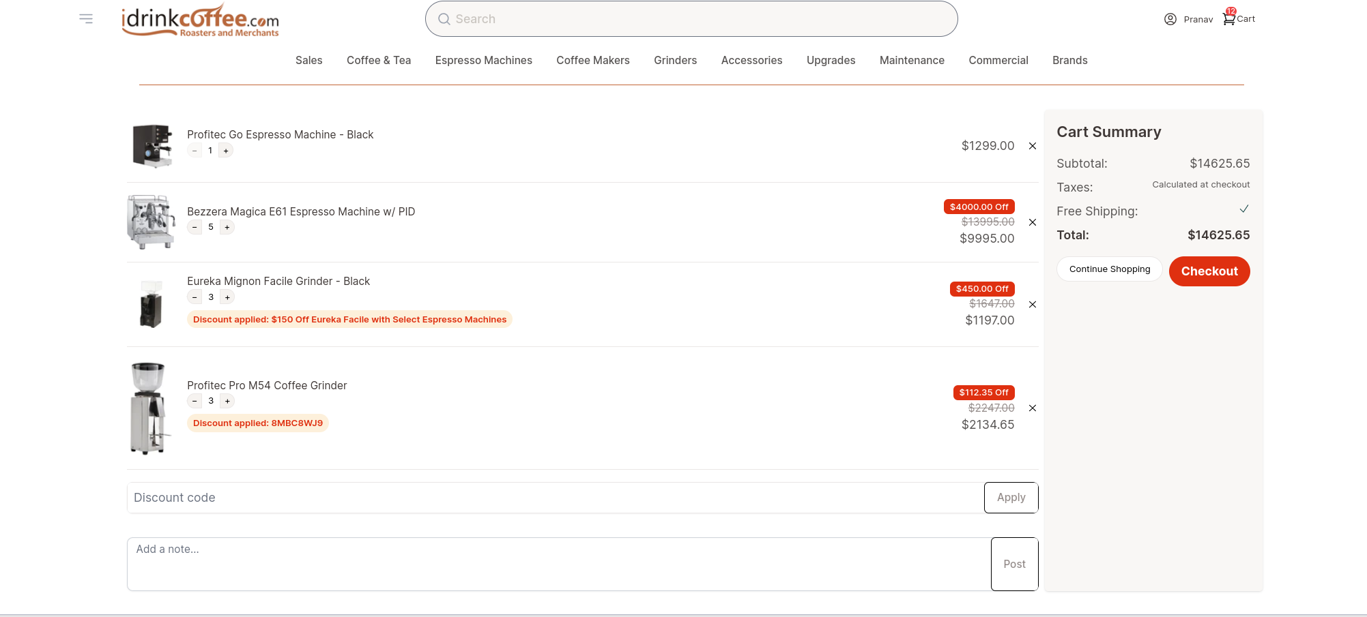Image resolution: width=1367 pixels, height=617 pixels.
Task: Open Bezzera Magica E61 Espresso Machine link
Action: point(301,212)
